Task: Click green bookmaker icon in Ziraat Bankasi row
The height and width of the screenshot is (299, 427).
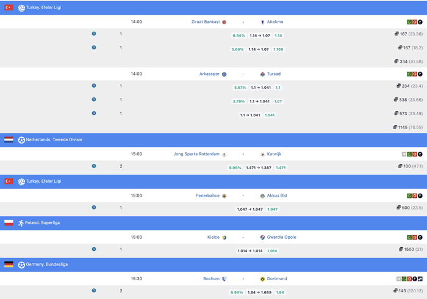Action: tap(409, 22)
